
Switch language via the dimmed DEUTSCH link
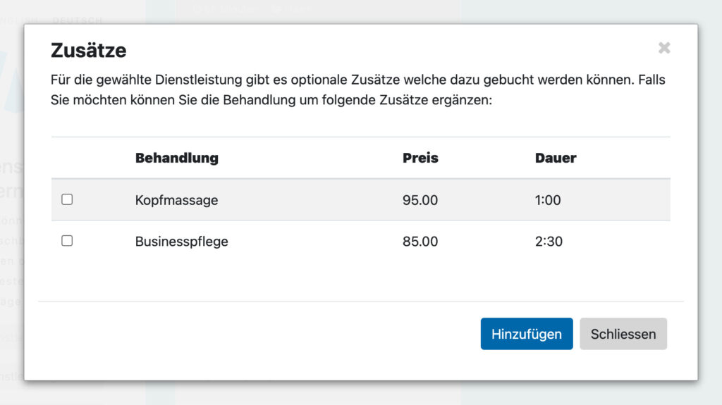[x=78, y=20]
